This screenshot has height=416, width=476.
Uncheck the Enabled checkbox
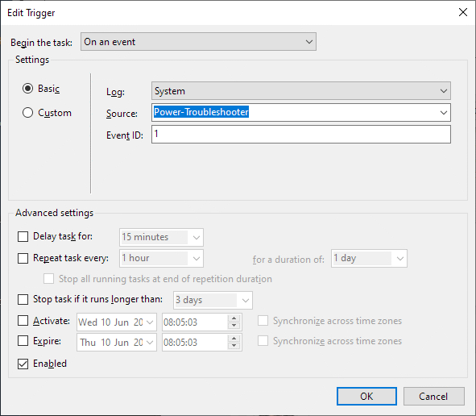tap(23, 364)
